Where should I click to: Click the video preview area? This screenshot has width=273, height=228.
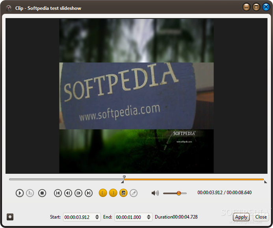(136, 96)
